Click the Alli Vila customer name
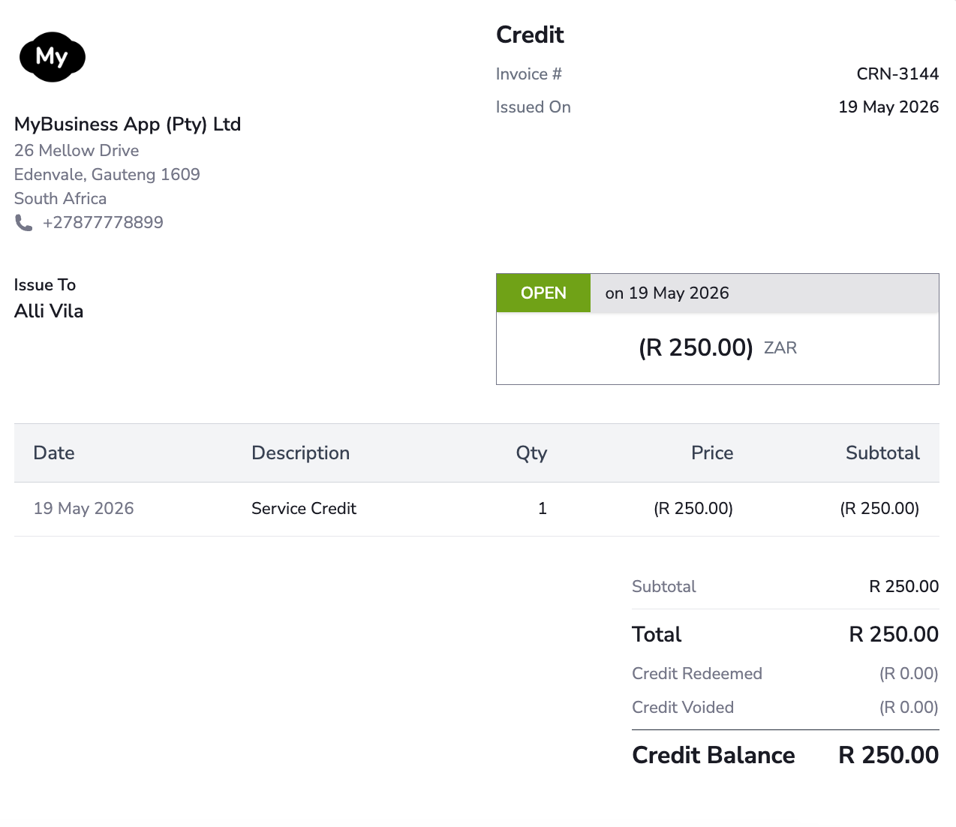 click(49, 311)
